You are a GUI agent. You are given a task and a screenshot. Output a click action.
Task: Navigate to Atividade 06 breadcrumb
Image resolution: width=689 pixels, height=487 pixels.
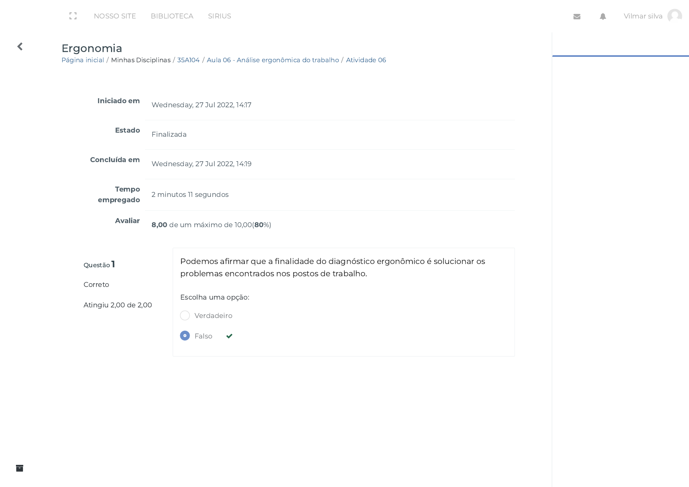pyautogui.click(x=366, y=60)
